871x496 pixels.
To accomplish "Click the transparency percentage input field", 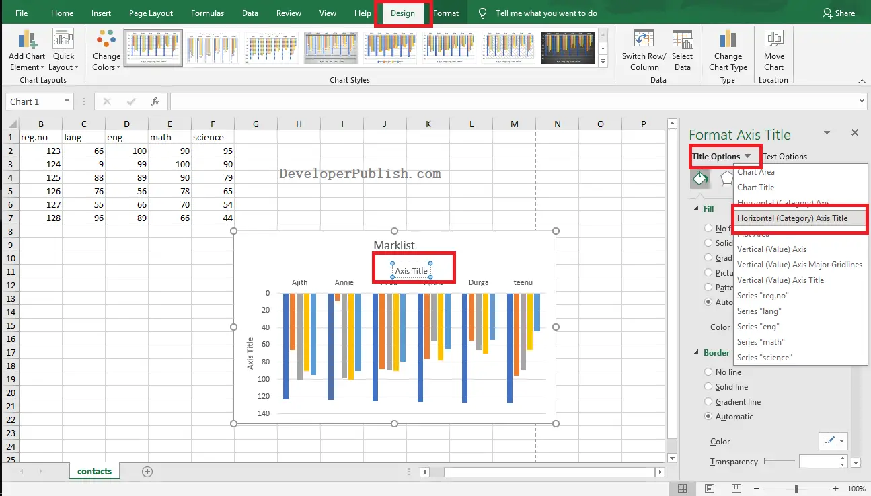I will (x=819, y=461).
